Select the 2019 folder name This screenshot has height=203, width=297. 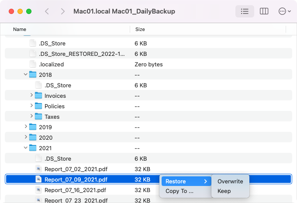tap(45, 127)
